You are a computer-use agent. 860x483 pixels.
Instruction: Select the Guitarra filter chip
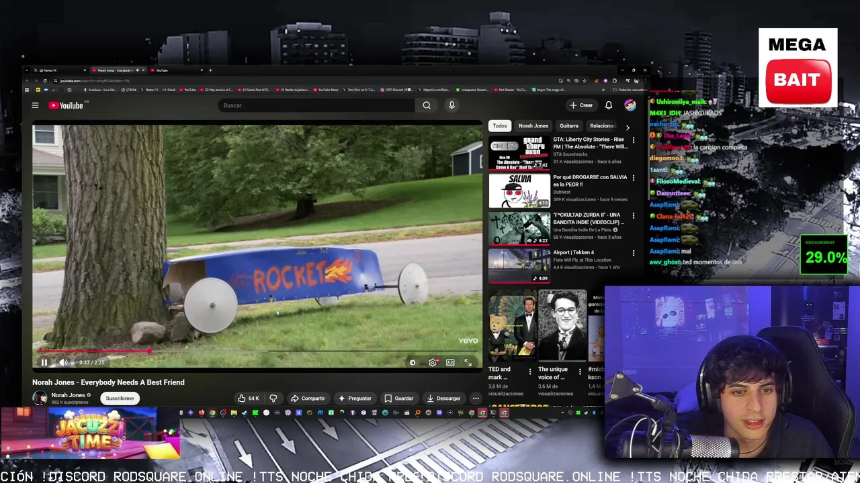pos(568,125)
